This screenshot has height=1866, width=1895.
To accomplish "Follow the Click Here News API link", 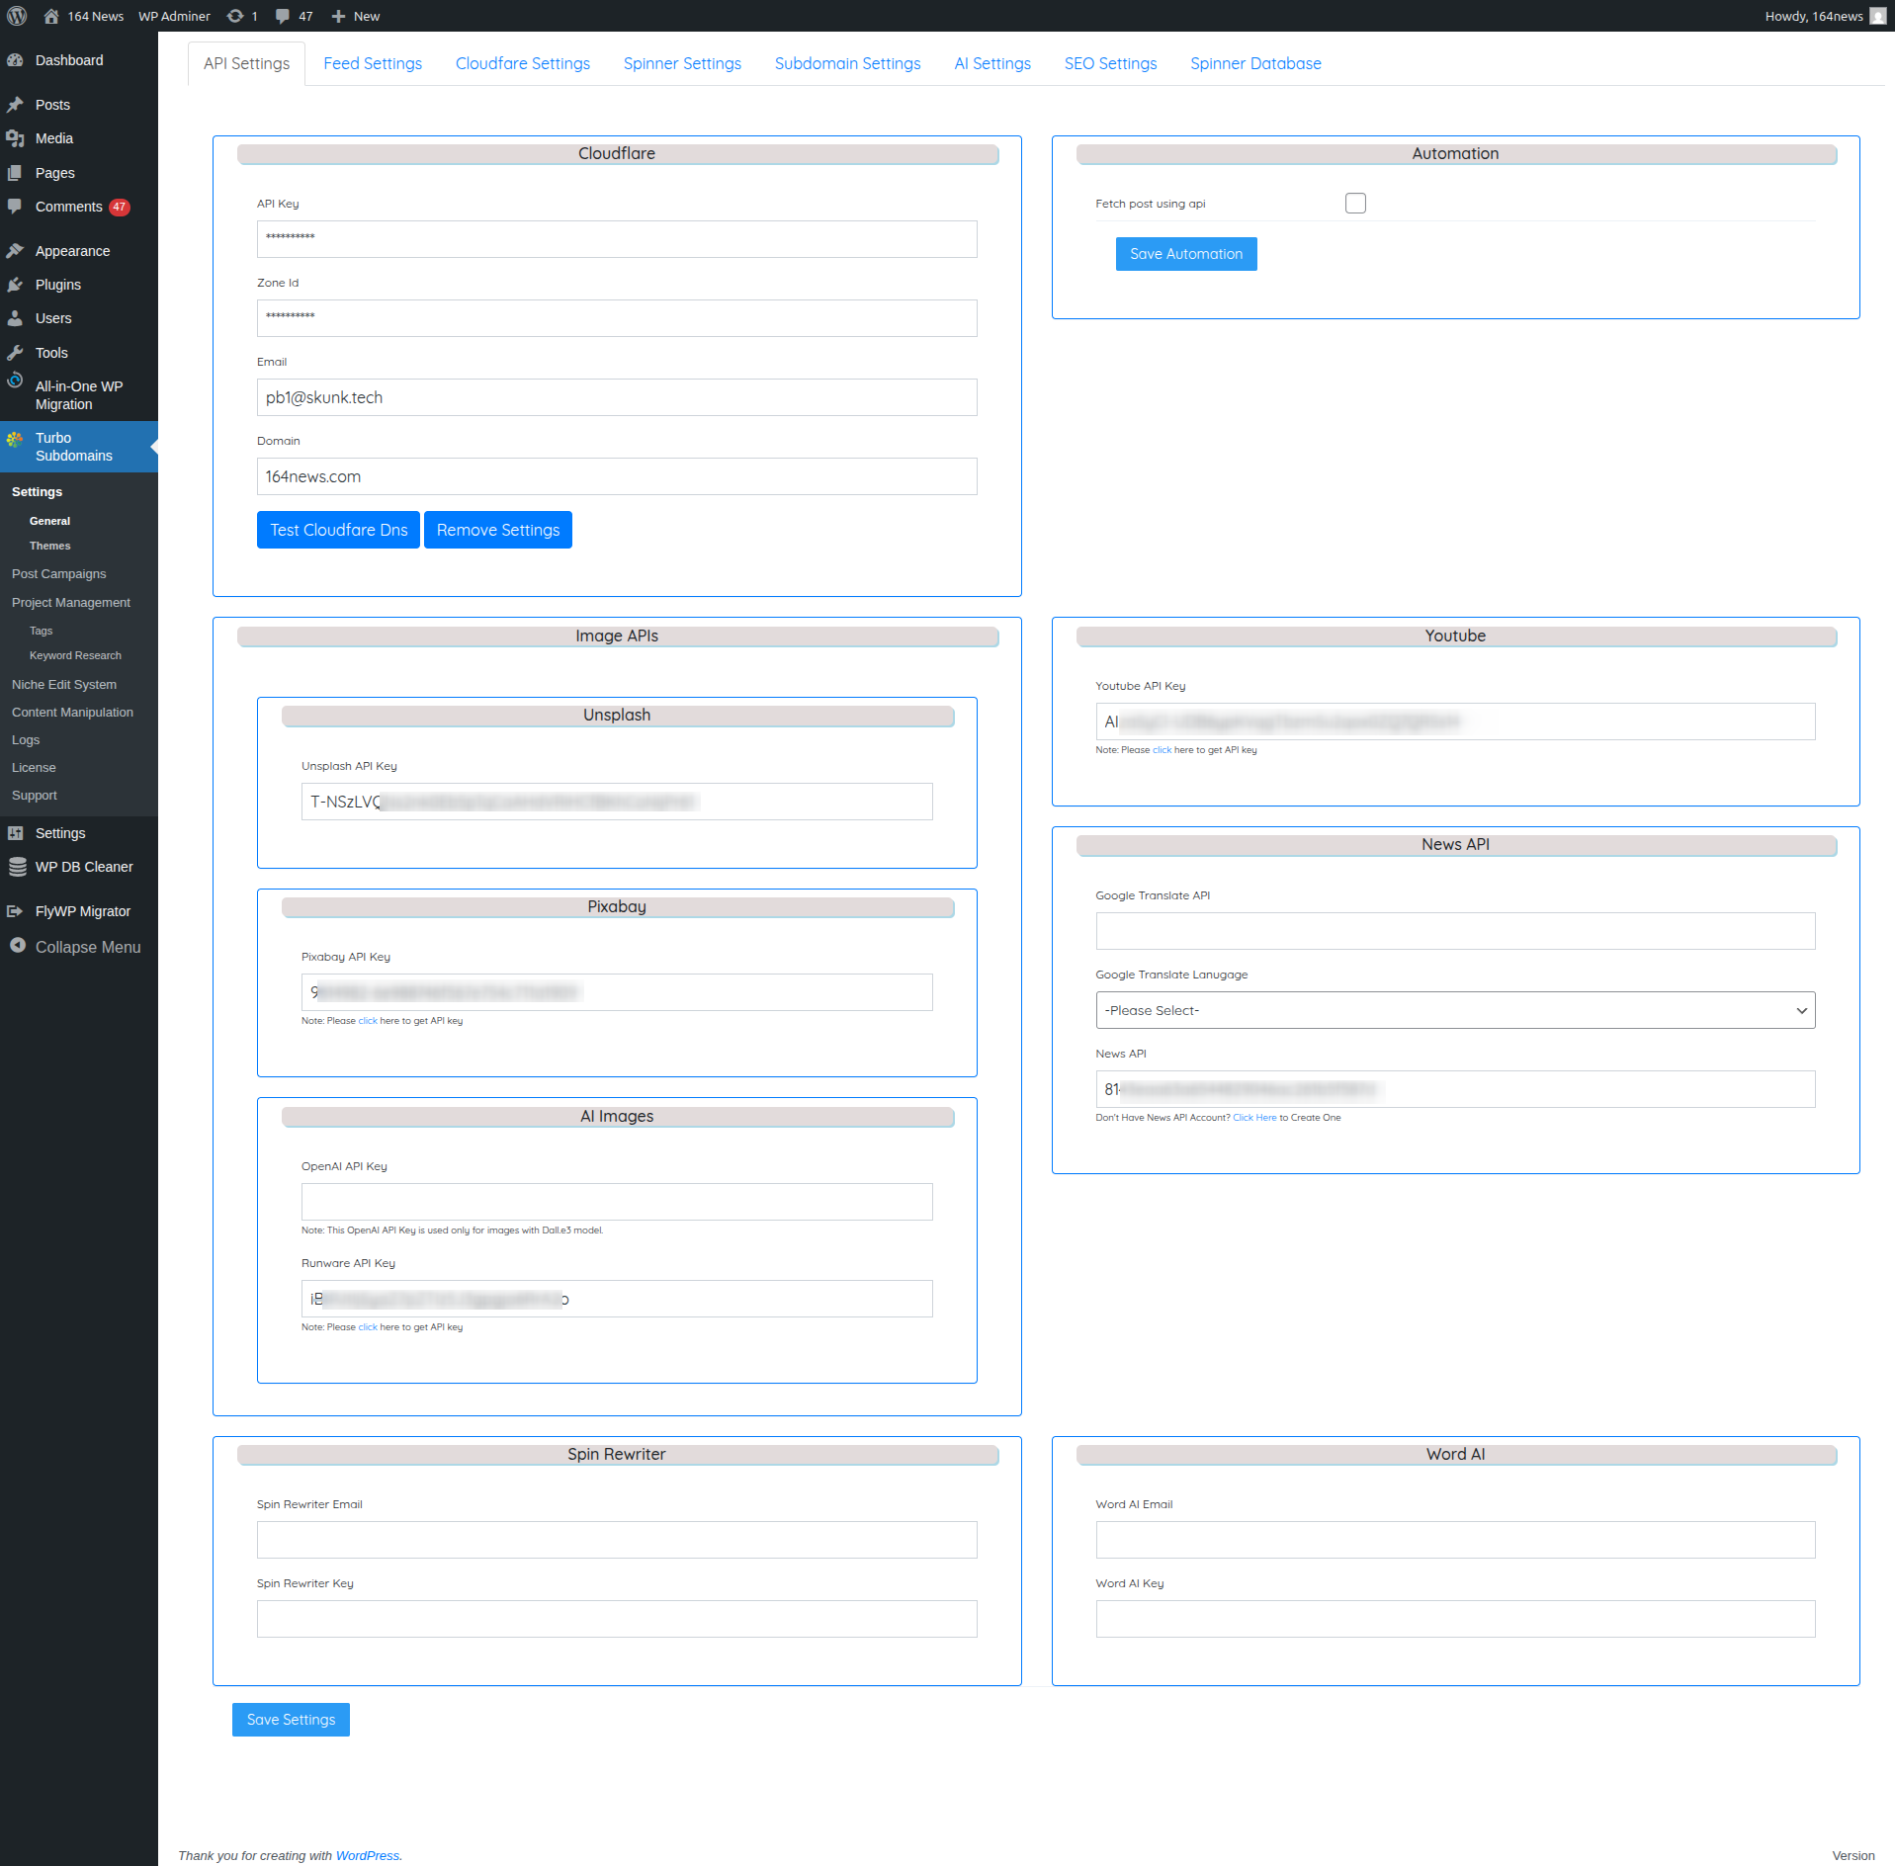I will (1253, 1118).
